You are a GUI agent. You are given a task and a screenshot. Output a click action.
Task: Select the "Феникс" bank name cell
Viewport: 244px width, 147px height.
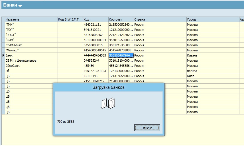tap(31, 50)
